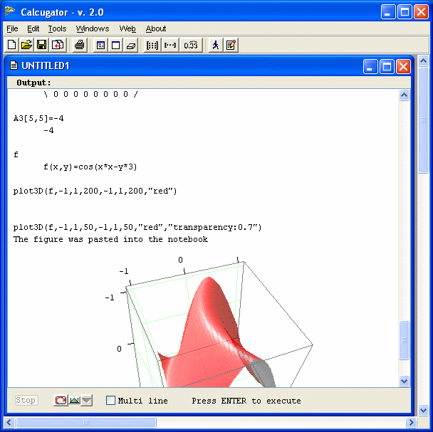Image resolution: width=433 pixels, height=432 pixels.
Task: Open a file with the folder icon
Action: 26,45
